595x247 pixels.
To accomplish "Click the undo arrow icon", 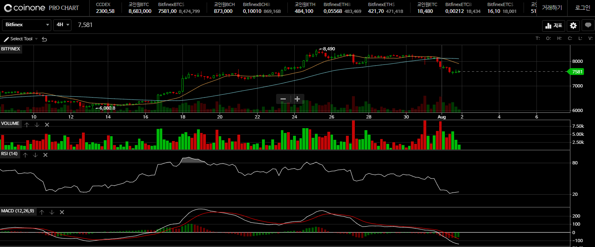I will click(44, 39).
